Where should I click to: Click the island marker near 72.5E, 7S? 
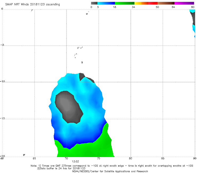[x=82, y=62]
